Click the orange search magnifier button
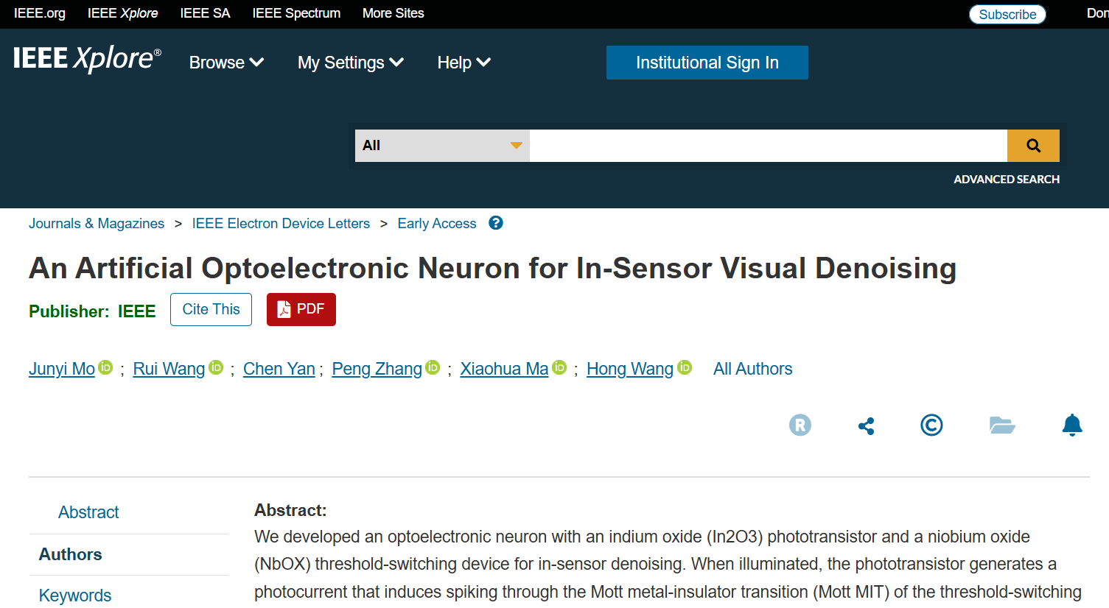Viewport: 1109px width, 608px height. (1033, 146)
